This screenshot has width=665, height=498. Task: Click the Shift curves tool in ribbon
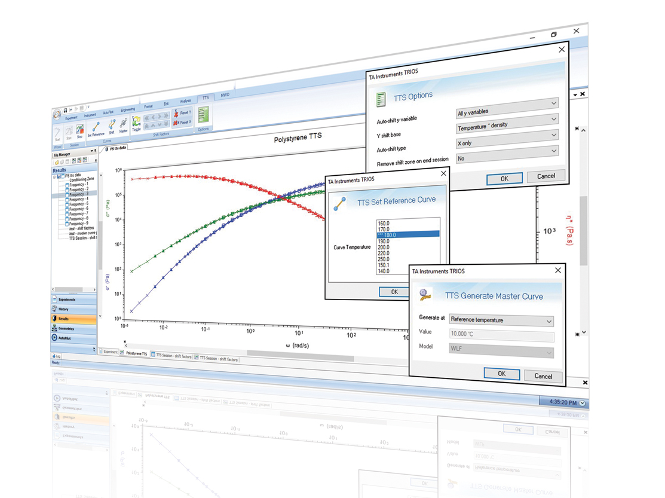(112, 126)
